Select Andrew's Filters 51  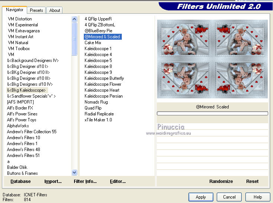[x=23, y=155]
